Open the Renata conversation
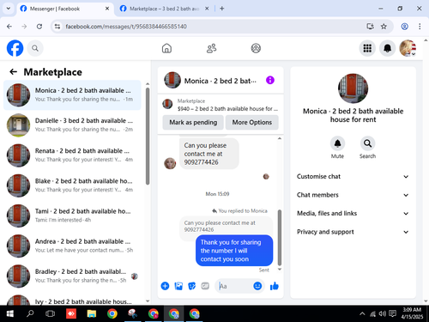 [x=72, y=155]
